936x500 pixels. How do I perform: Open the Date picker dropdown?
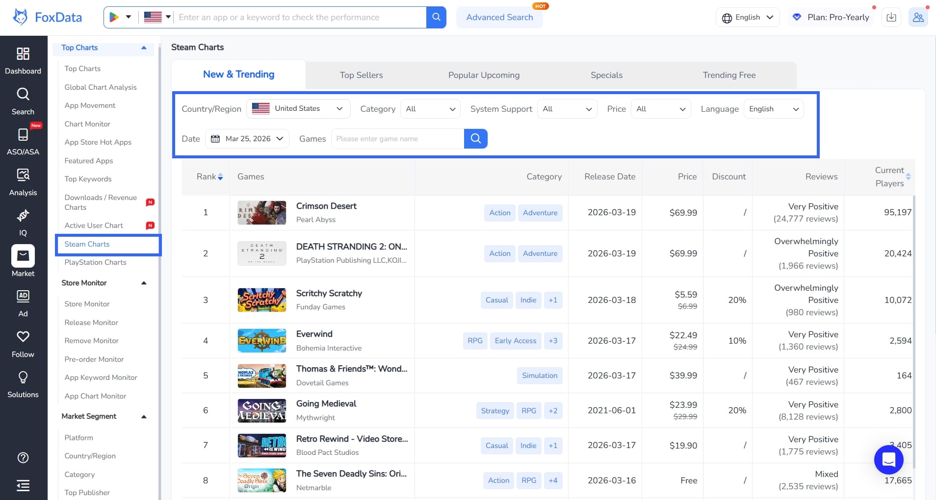tap(247, 139)
